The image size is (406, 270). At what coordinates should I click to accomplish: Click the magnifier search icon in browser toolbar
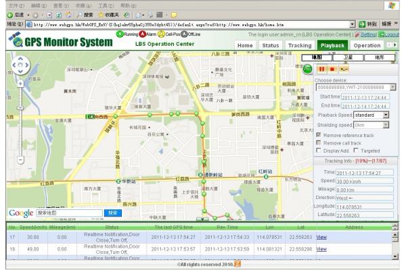[x=79, y=15]
